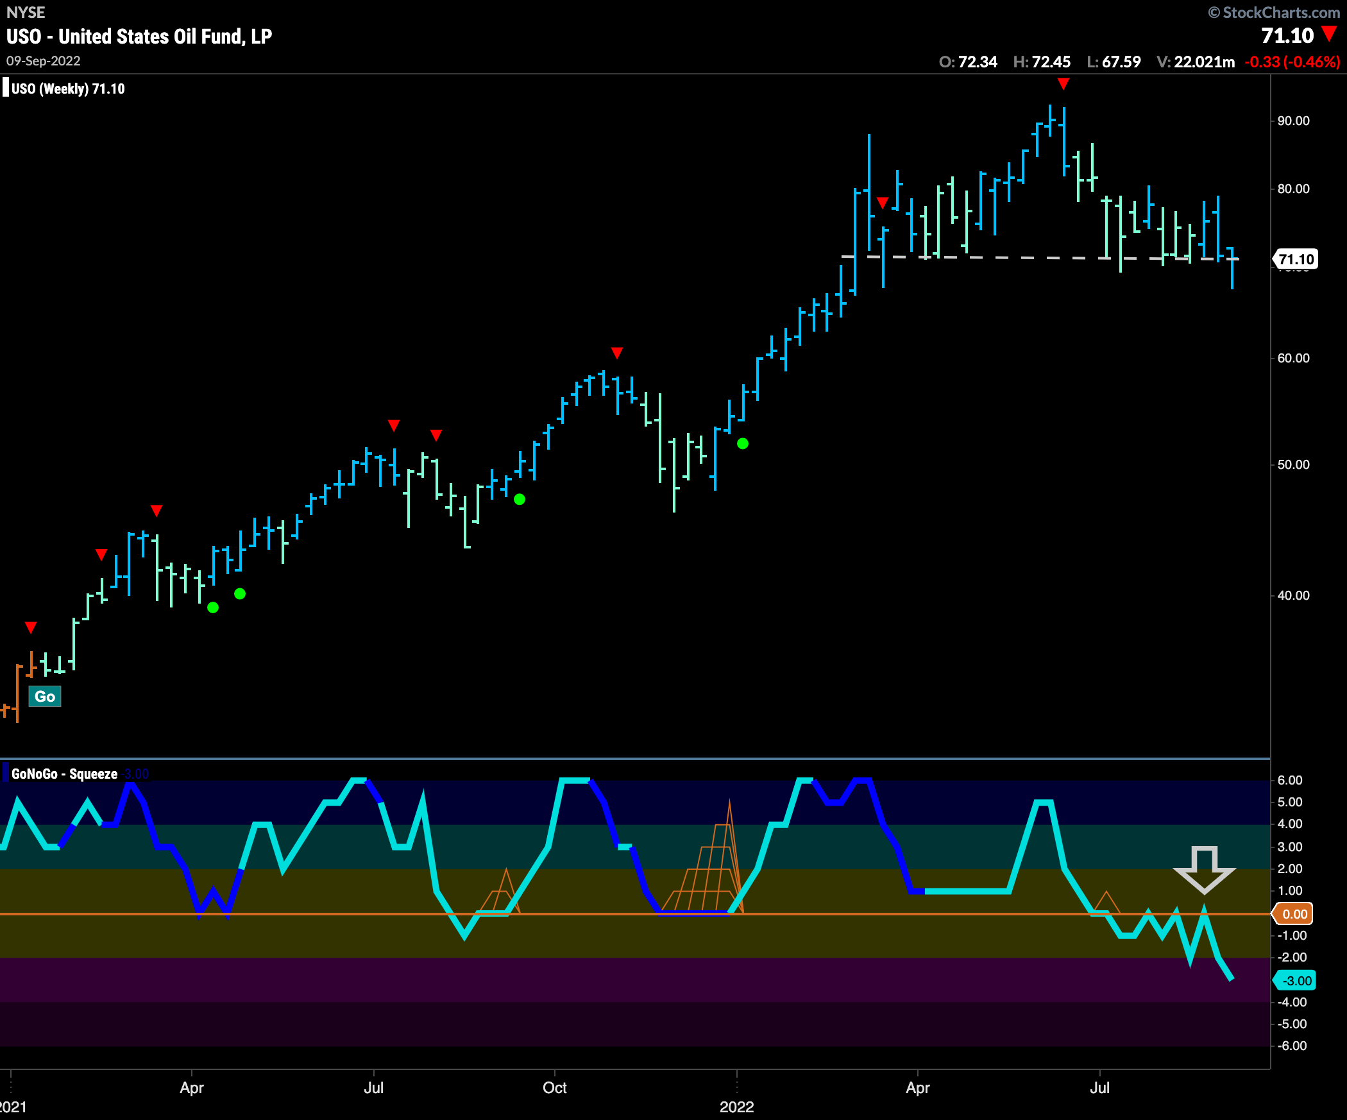The width and height of the screenshot is (1347, 1120).
Task: Click the red down-triangle beside the 71.10 header price
Action: (1330, 34)
